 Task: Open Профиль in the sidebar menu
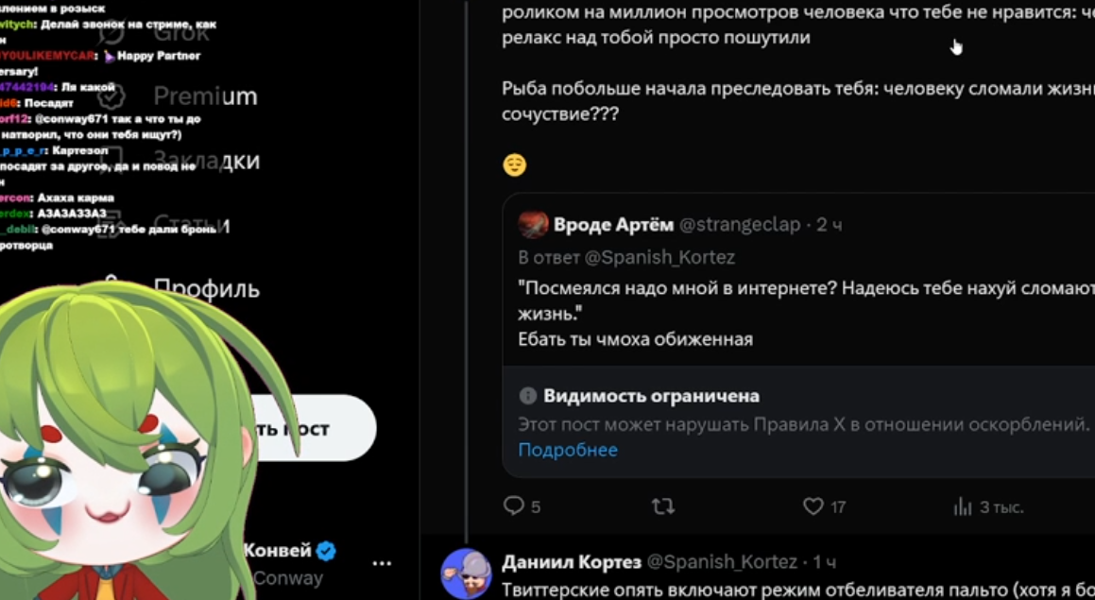(206, 288)
